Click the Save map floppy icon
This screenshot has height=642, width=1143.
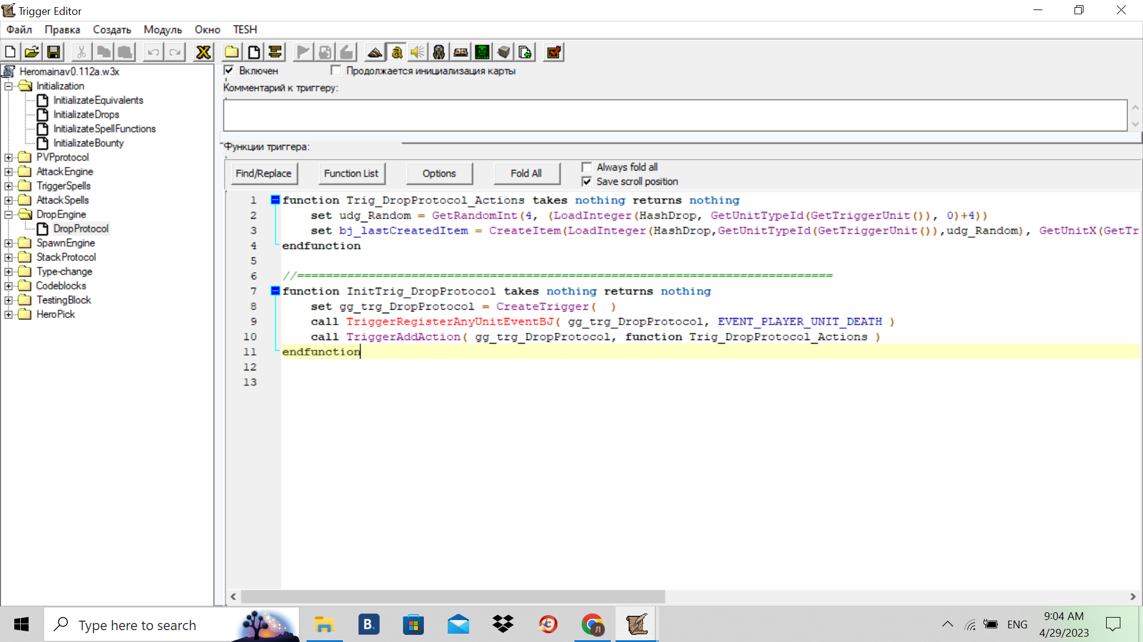pyautogui.click(x=54, y=52)
